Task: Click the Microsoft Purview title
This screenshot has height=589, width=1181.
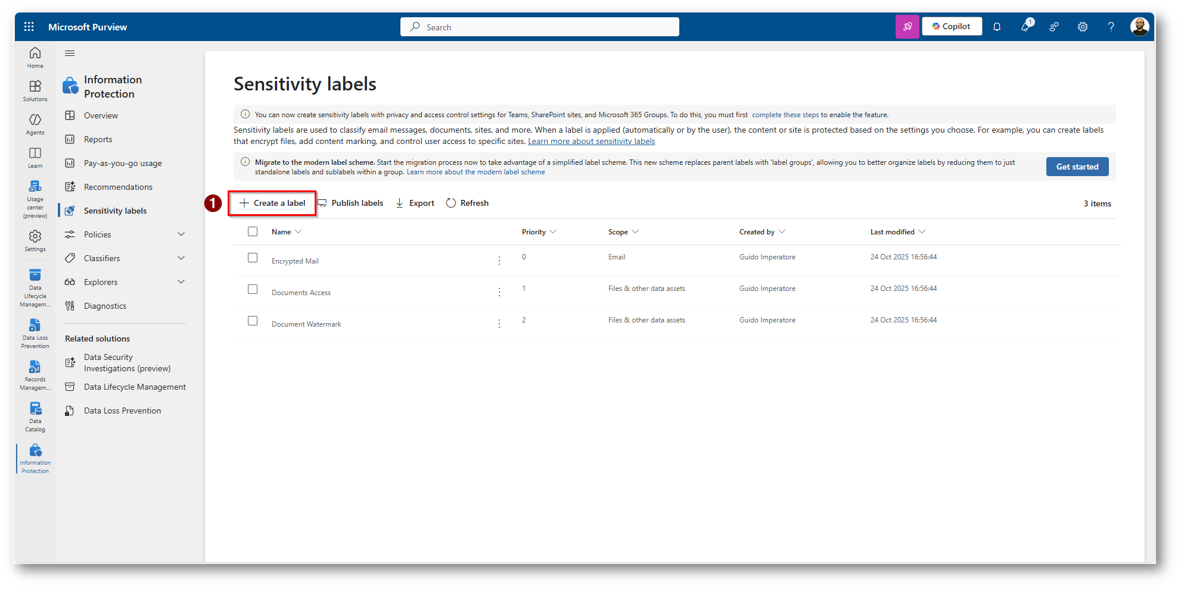Action: [88, 27]
